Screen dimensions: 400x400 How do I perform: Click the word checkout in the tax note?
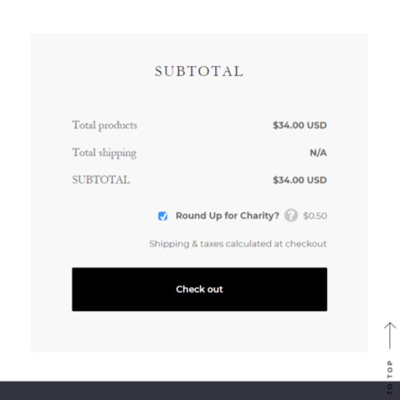[306, 244]
